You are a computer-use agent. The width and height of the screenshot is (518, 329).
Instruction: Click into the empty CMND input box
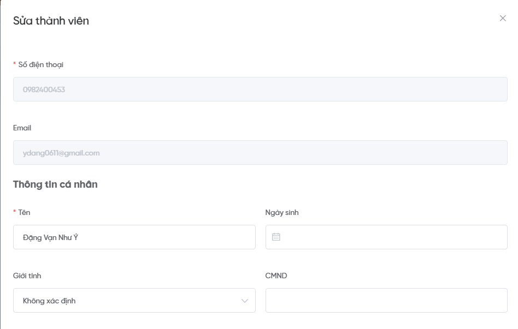click(x=386, y=301)
